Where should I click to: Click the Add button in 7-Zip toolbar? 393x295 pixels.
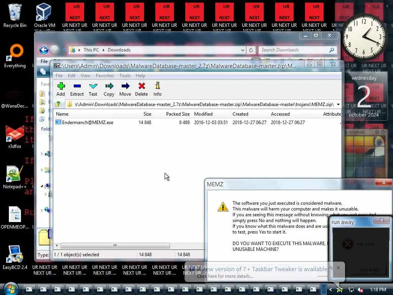[61, 89]
